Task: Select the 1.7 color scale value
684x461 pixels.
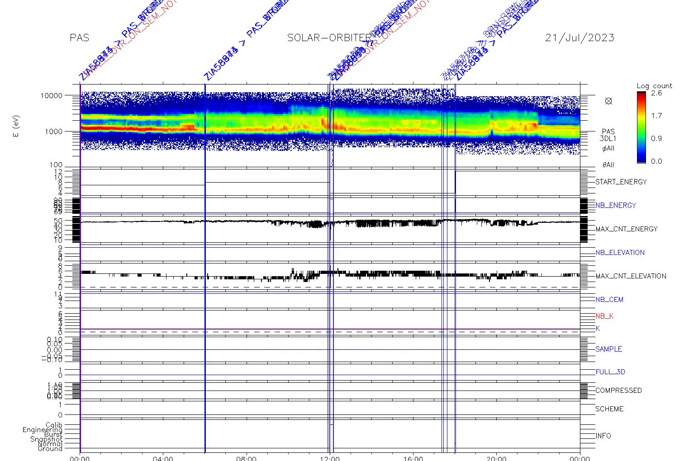Action: tap(656, 116)
